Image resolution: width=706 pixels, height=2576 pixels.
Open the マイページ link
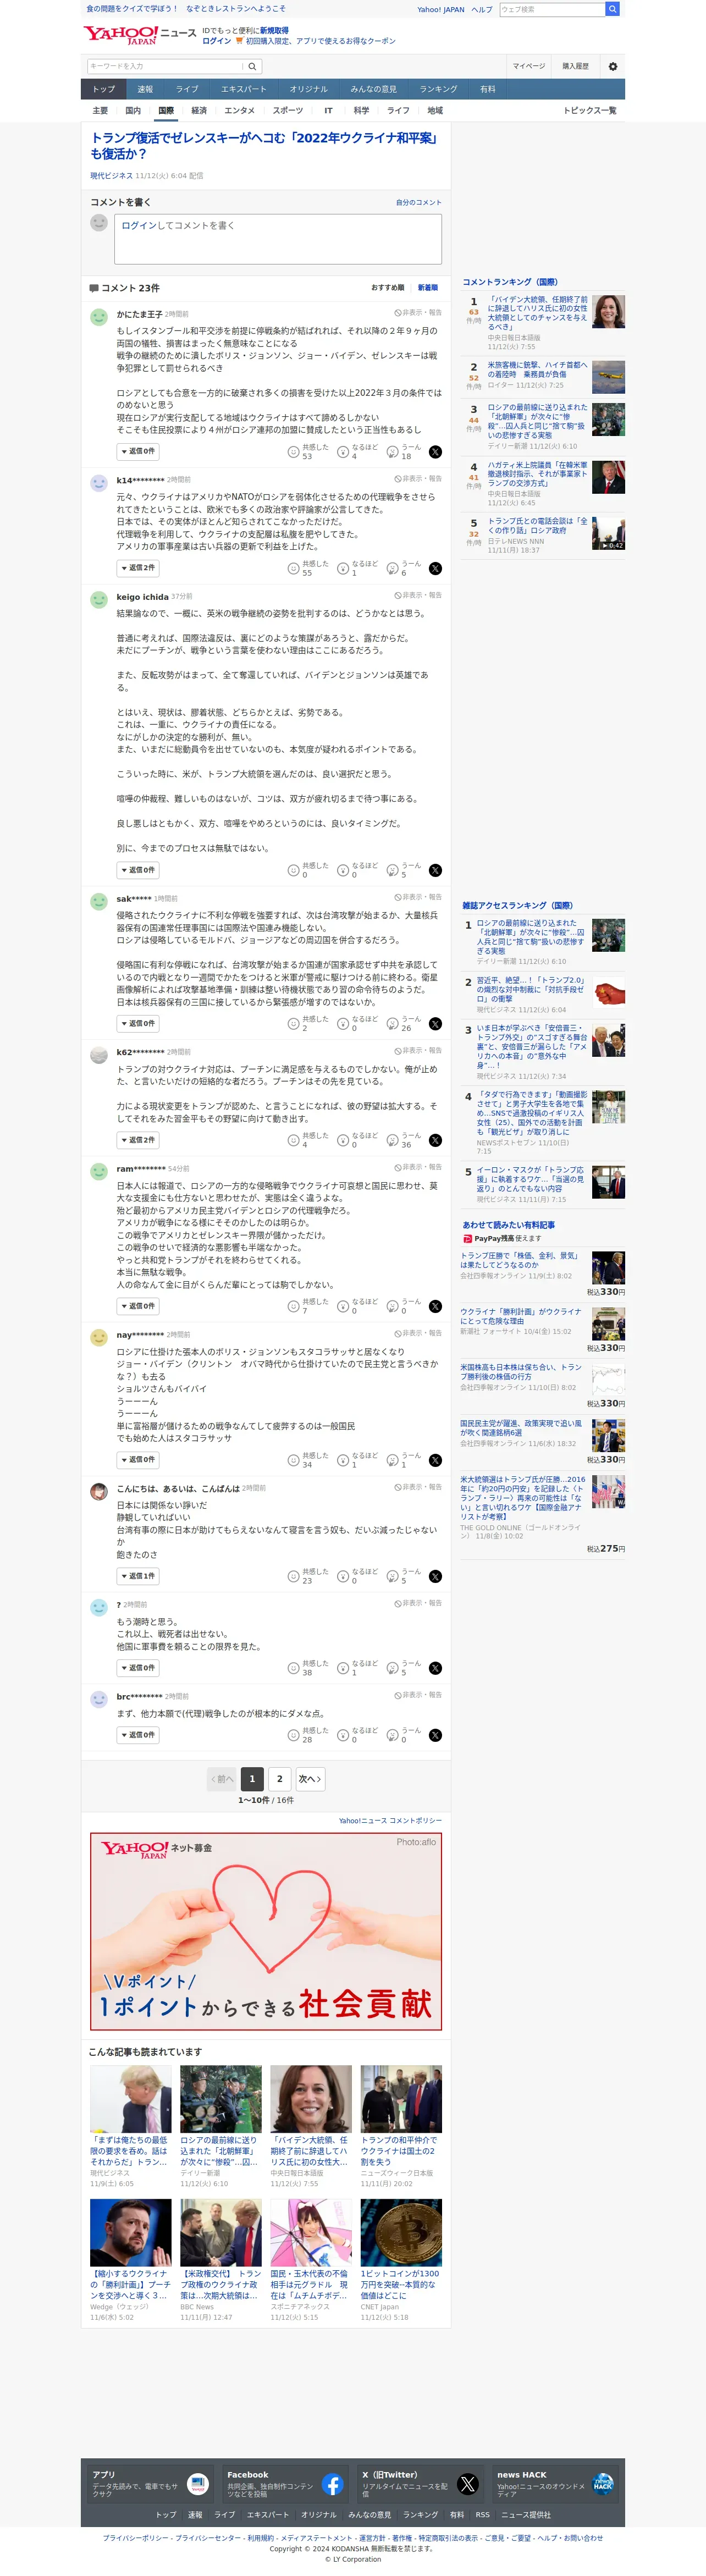coord(529,67)
